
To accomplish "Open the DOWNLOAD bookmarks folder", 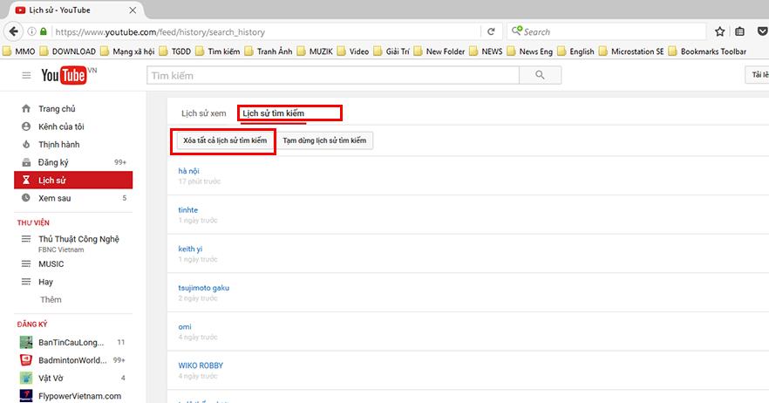I will pyautogui.click(x=68, y=51).
